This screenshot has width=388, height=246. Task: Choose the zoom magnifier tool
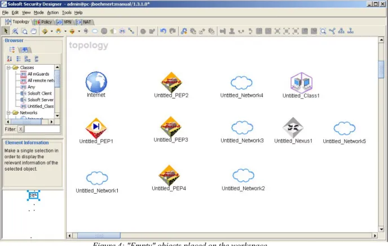tap(15, 31)
